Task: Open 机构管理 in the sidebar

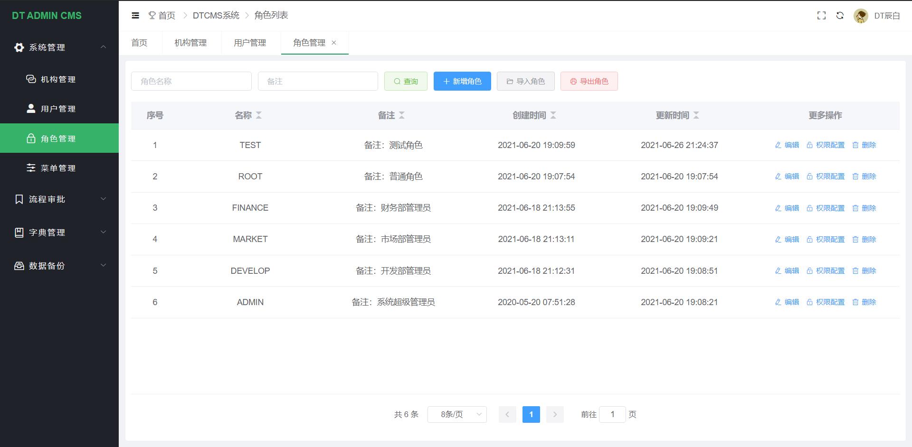Action: pos(59,79)
